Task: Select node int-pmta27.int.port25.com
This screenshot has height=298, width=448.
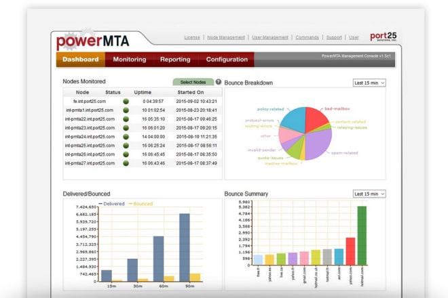Action: click(x=90, y=163)
